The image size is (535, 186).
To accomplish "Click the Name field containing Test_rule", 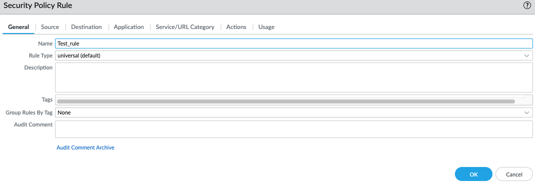I will pyautogui.click(x=294, y=43).
